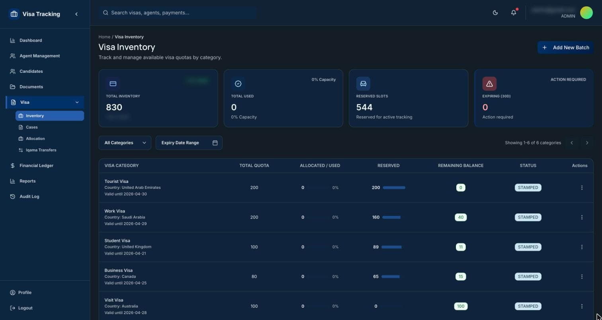Click the Work Visa reserved progress bar

394,217
